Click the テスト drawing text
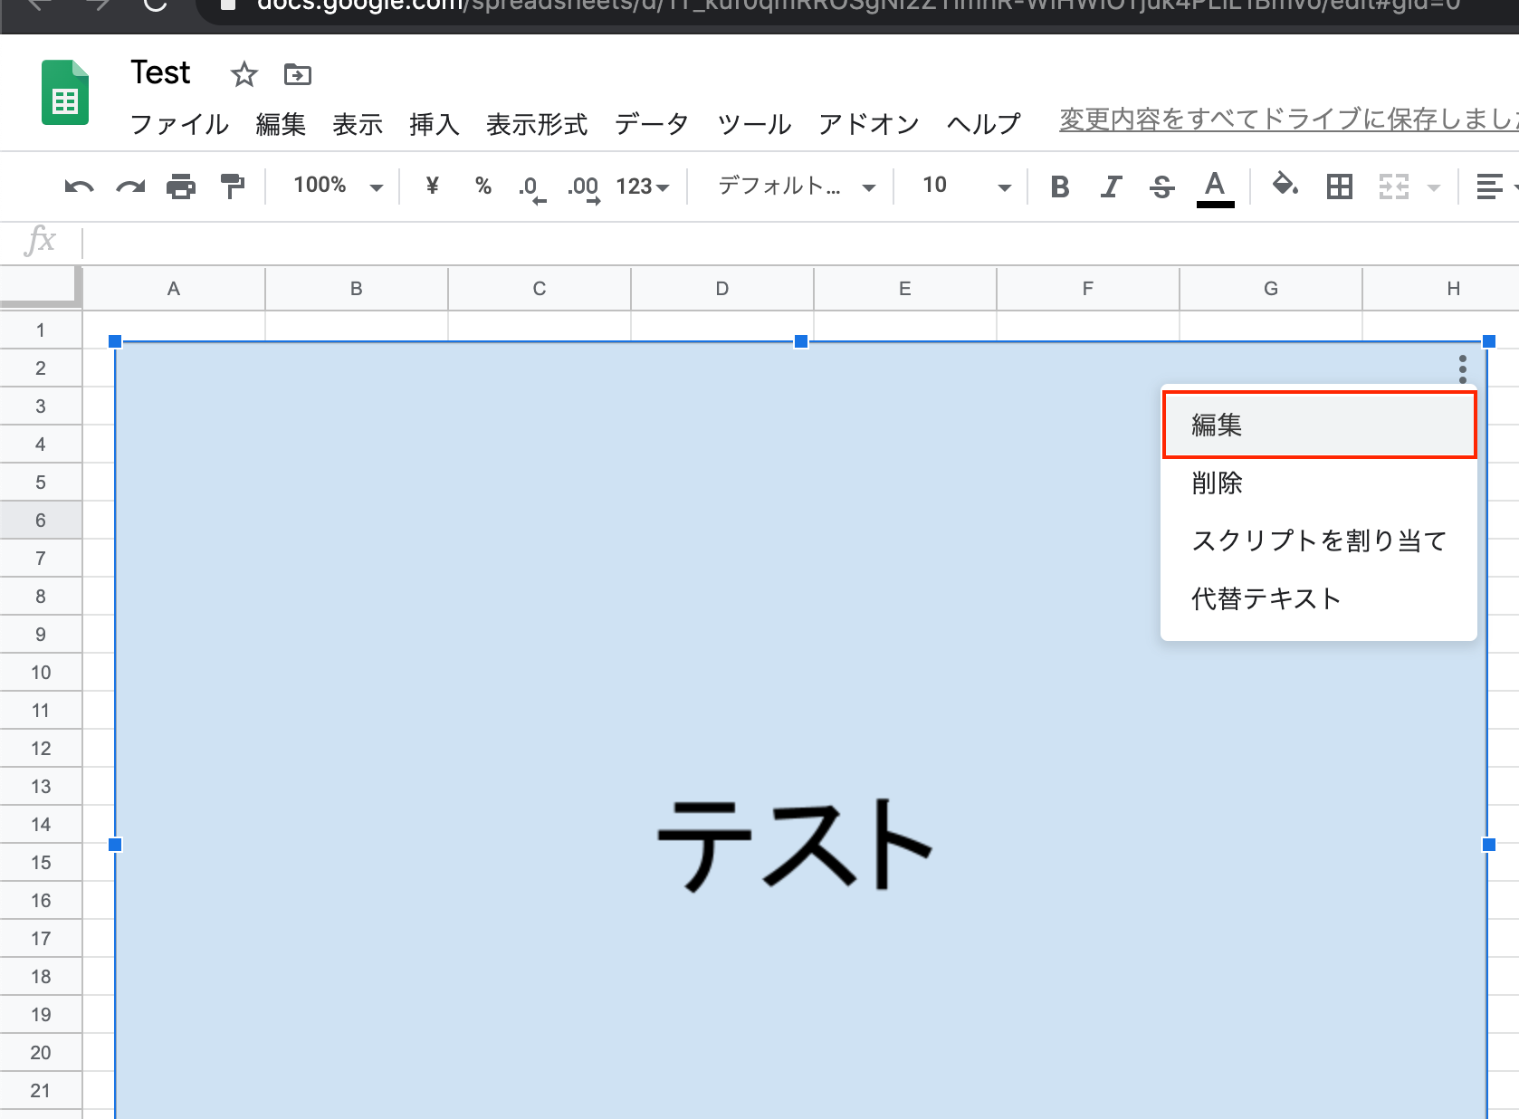Screen dimensions: 1519x1119 tap(794, 845)
